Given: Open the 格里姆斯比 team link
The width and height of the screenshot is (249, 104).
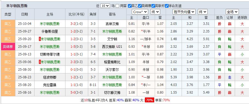Looking at the screenshot, I should coord(112,62).
